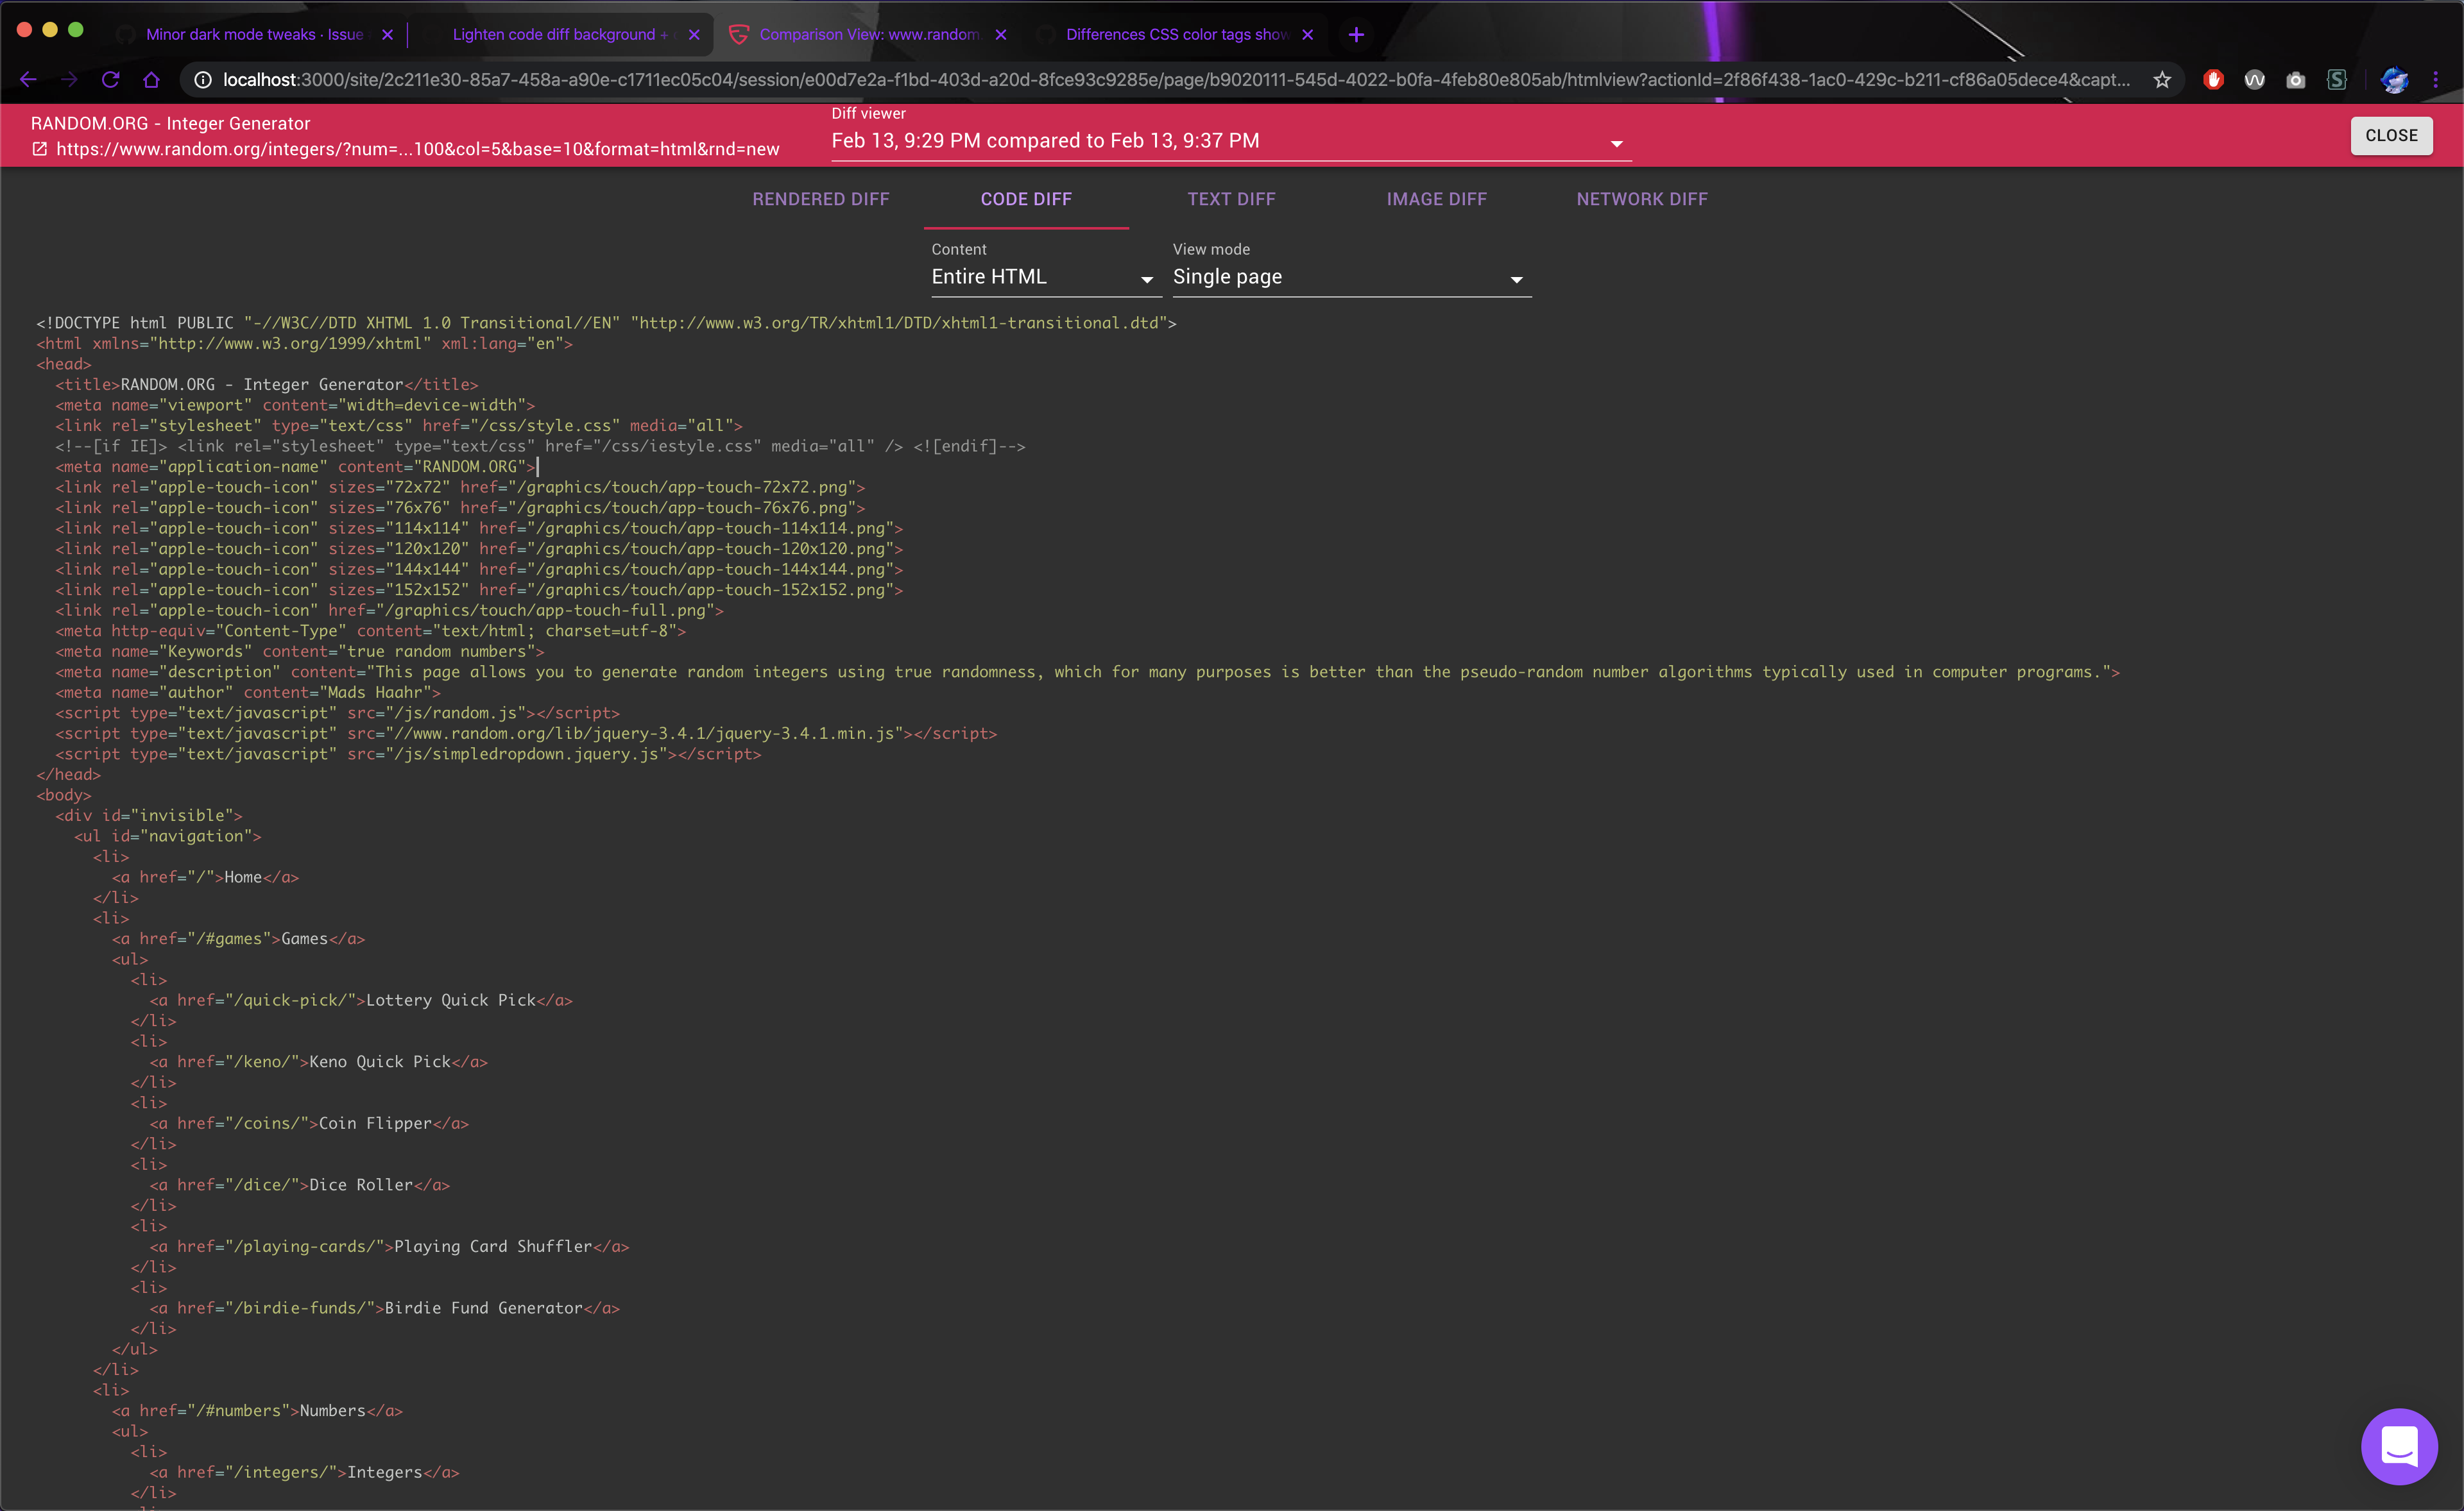Open the Stylus "S" extension
Image resolution: width=2464 pixels, height=1511 pixels.
pos(2337,80)
